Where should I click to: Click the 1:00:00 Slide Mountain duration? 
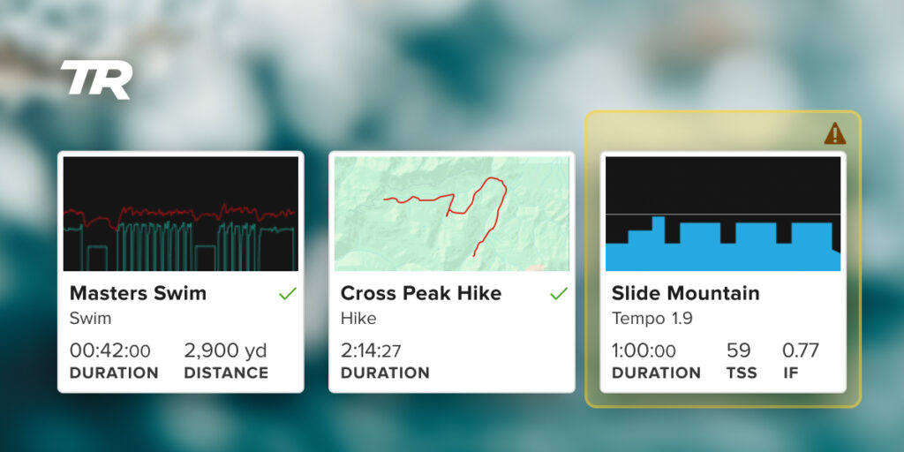coord(644,350)
